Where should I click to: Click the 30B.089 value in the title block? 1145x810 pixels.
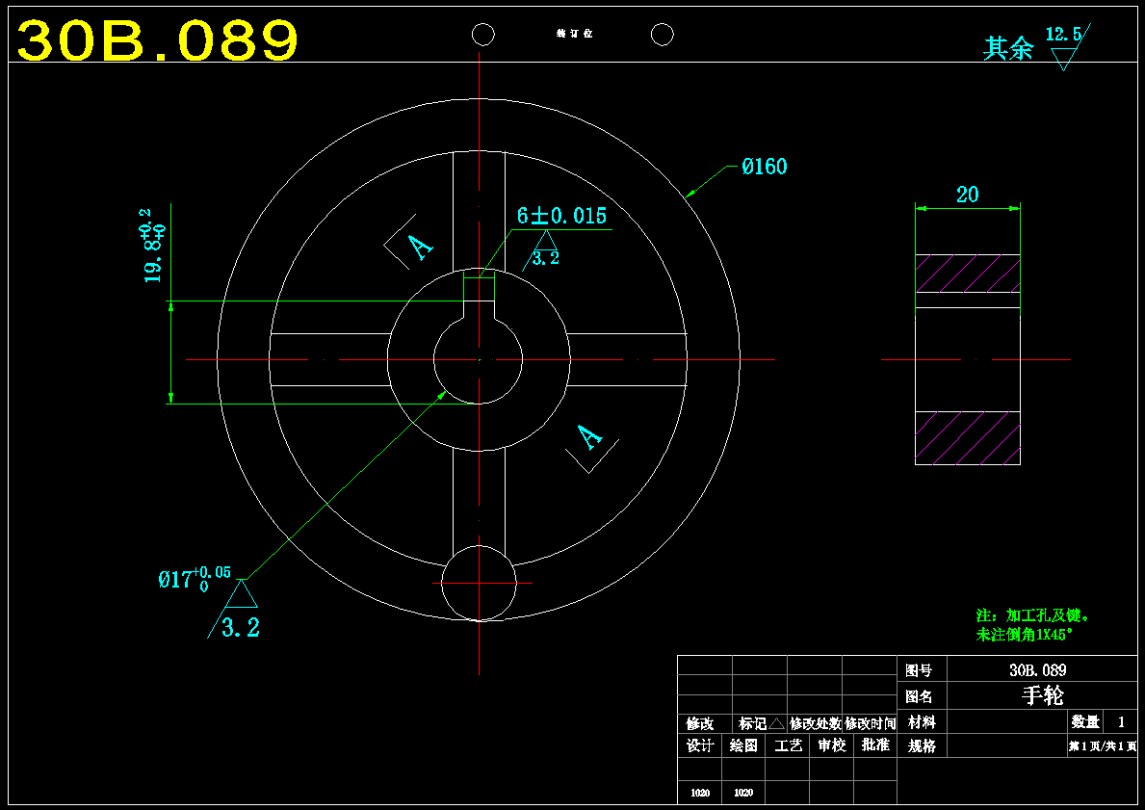click(1038, 669)
